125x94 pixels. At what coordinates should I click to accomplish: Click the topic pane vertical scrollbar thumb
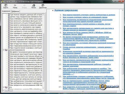click(x=122, y=64)
